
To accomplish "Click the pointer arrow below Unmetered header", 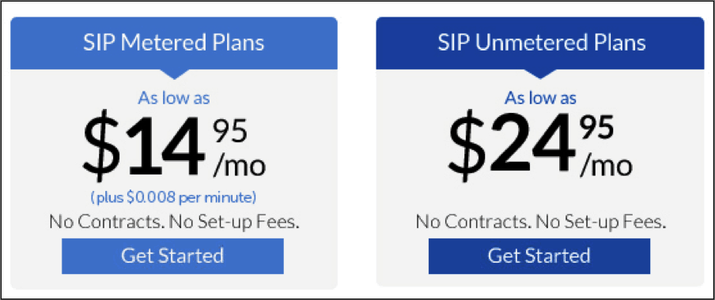I will tap(540, 74).
